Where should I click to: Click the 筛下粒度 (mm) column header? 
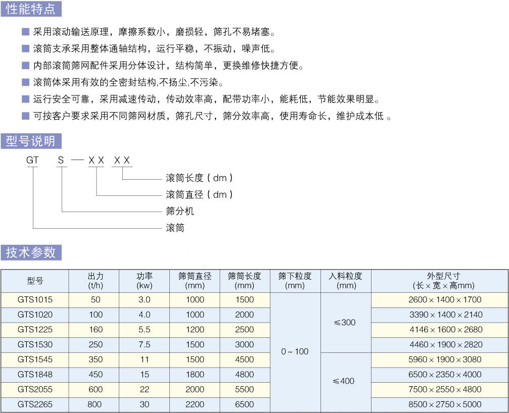pos(295,281)
